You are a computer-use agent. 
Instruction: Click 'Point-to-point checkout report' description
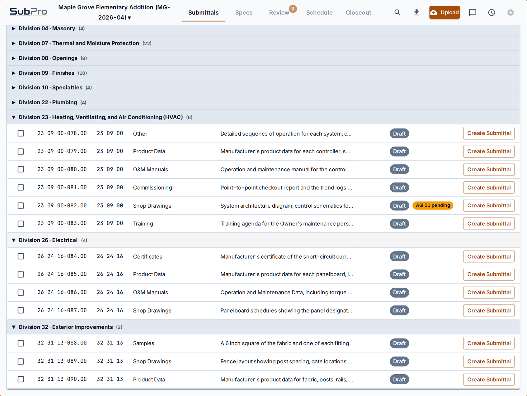[x=286, y=187]
